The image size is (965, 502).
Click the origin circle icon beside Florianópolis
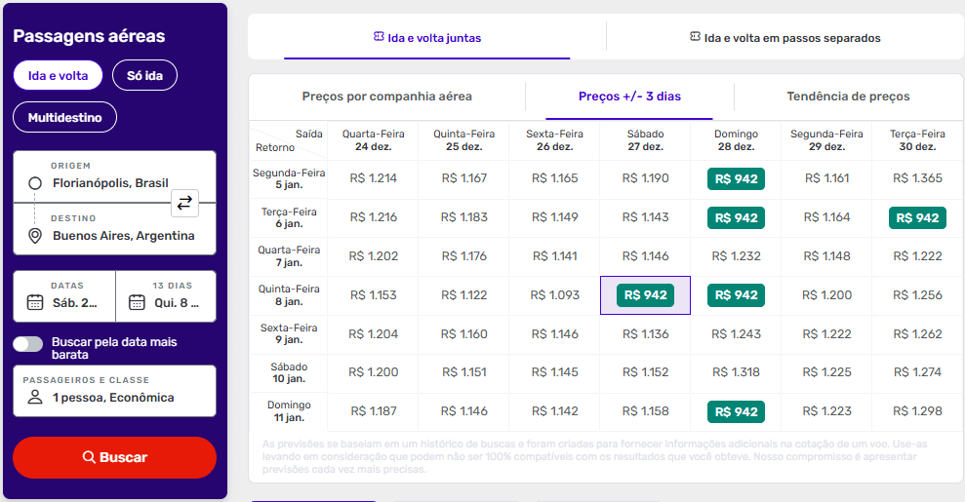point(35,183)
